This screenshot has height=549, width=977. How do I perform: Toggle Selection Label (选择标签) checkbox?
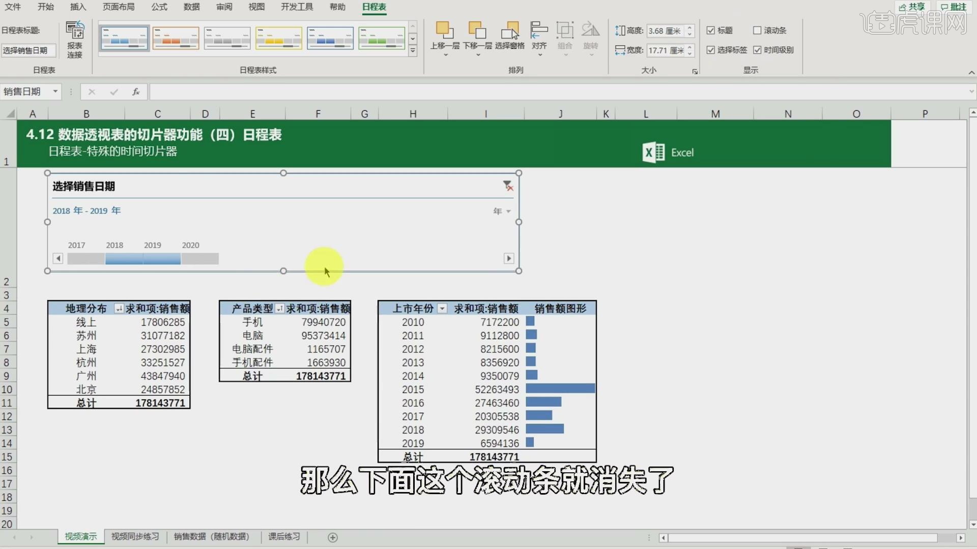point(711,50)
